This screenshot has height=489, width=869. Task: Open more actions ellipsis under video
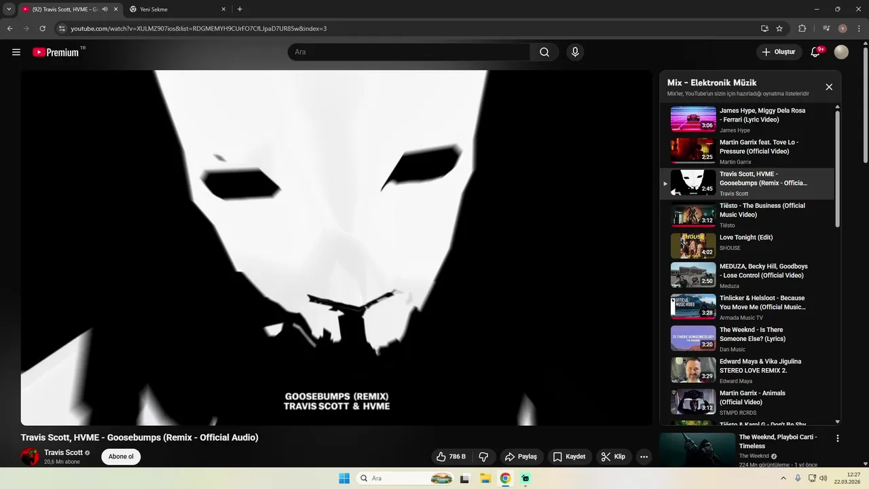pyautogui.click(x=644, y=456)
